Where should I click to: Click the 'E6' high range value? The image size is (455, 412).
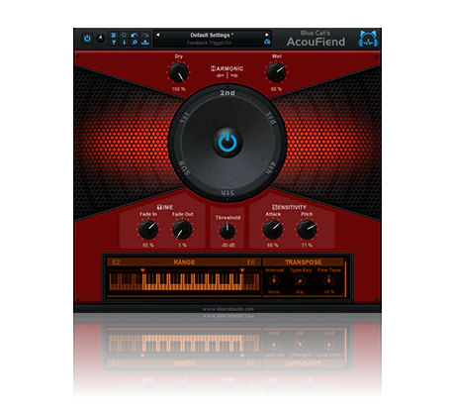point(251,262)
